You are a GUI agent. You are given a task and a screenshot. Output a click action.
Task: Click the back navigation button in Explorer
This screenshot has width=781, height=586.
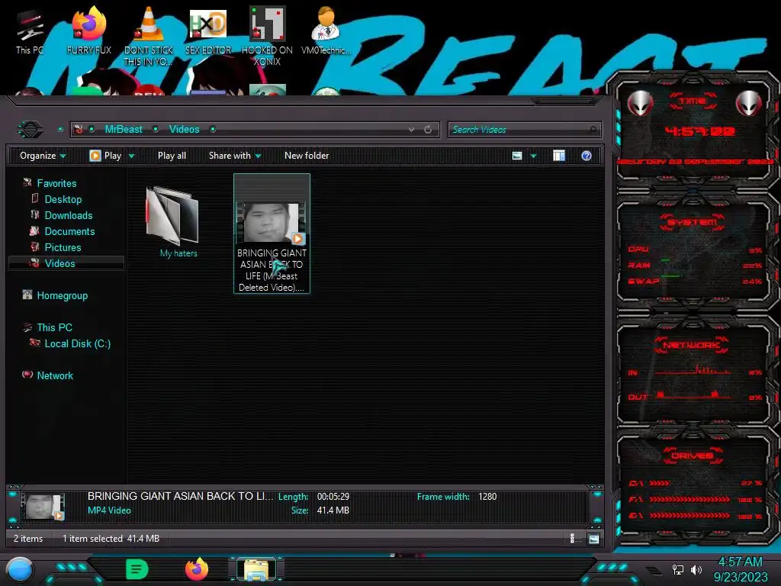pos(31,130)
